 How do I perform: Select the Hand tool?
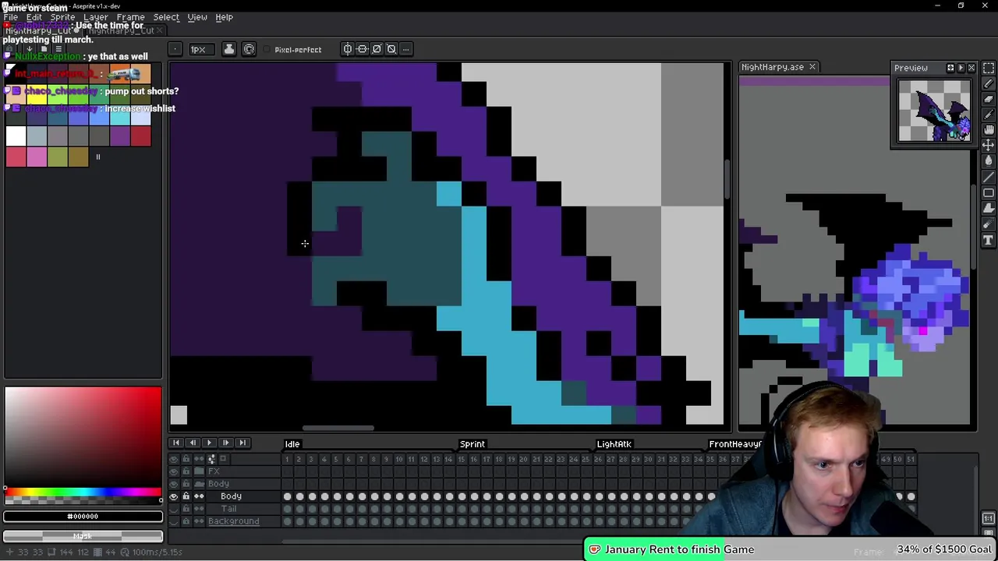coord(988,129)
